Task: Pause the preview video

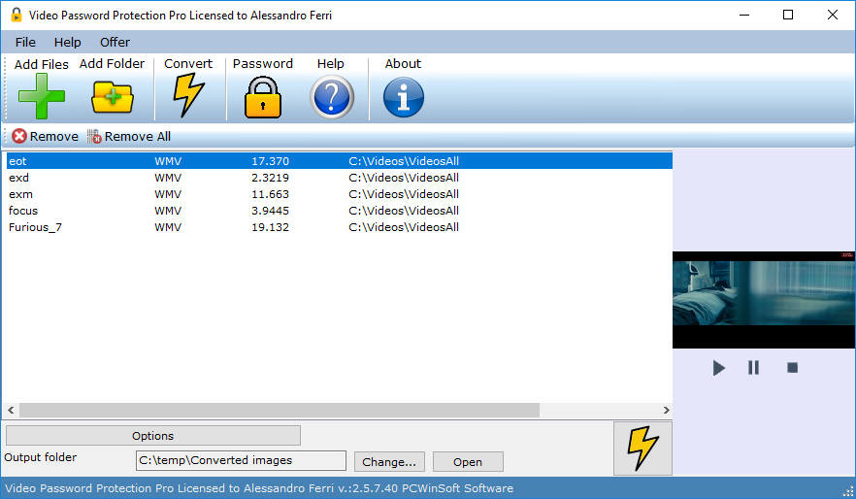Action: coord(753,368)
